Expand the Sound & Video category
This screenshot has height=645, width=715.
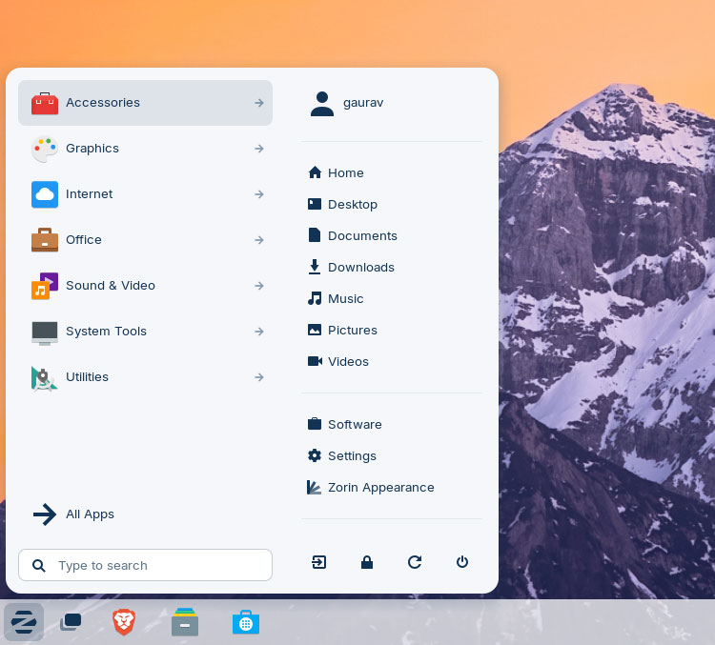tap(146, 286)
